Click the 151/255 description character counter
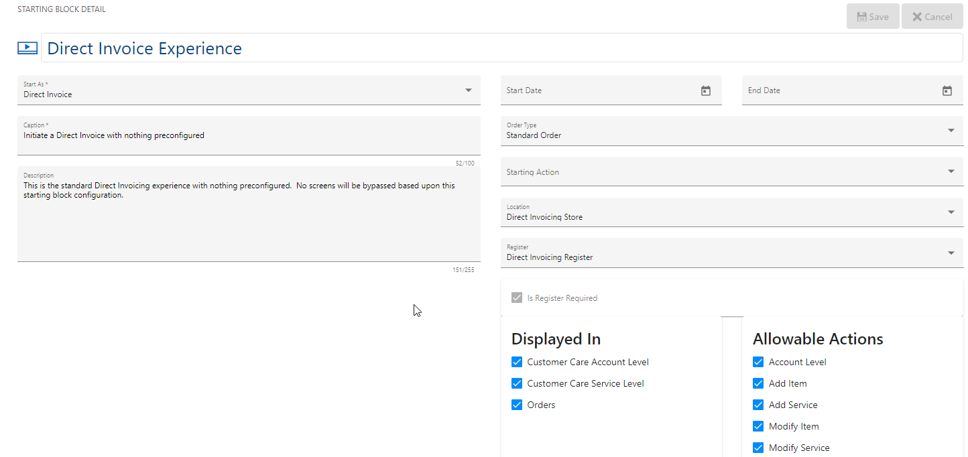Viewport: 968px width, 457px height. pos(463,270)
